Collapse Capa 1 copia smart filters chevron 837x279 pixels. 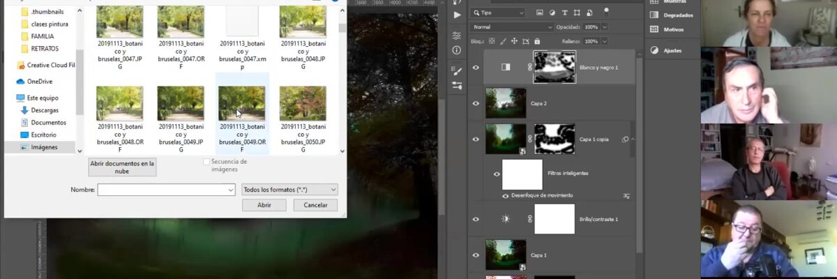(x=633, y=139)
